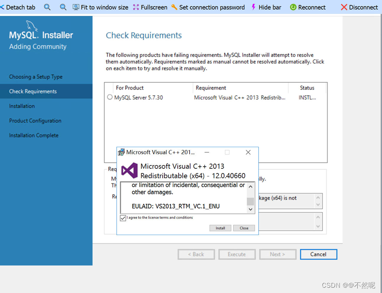Open Choosing a Setup Type step
The width and height of the screenshot is (382, 293).
pos(36,77)
